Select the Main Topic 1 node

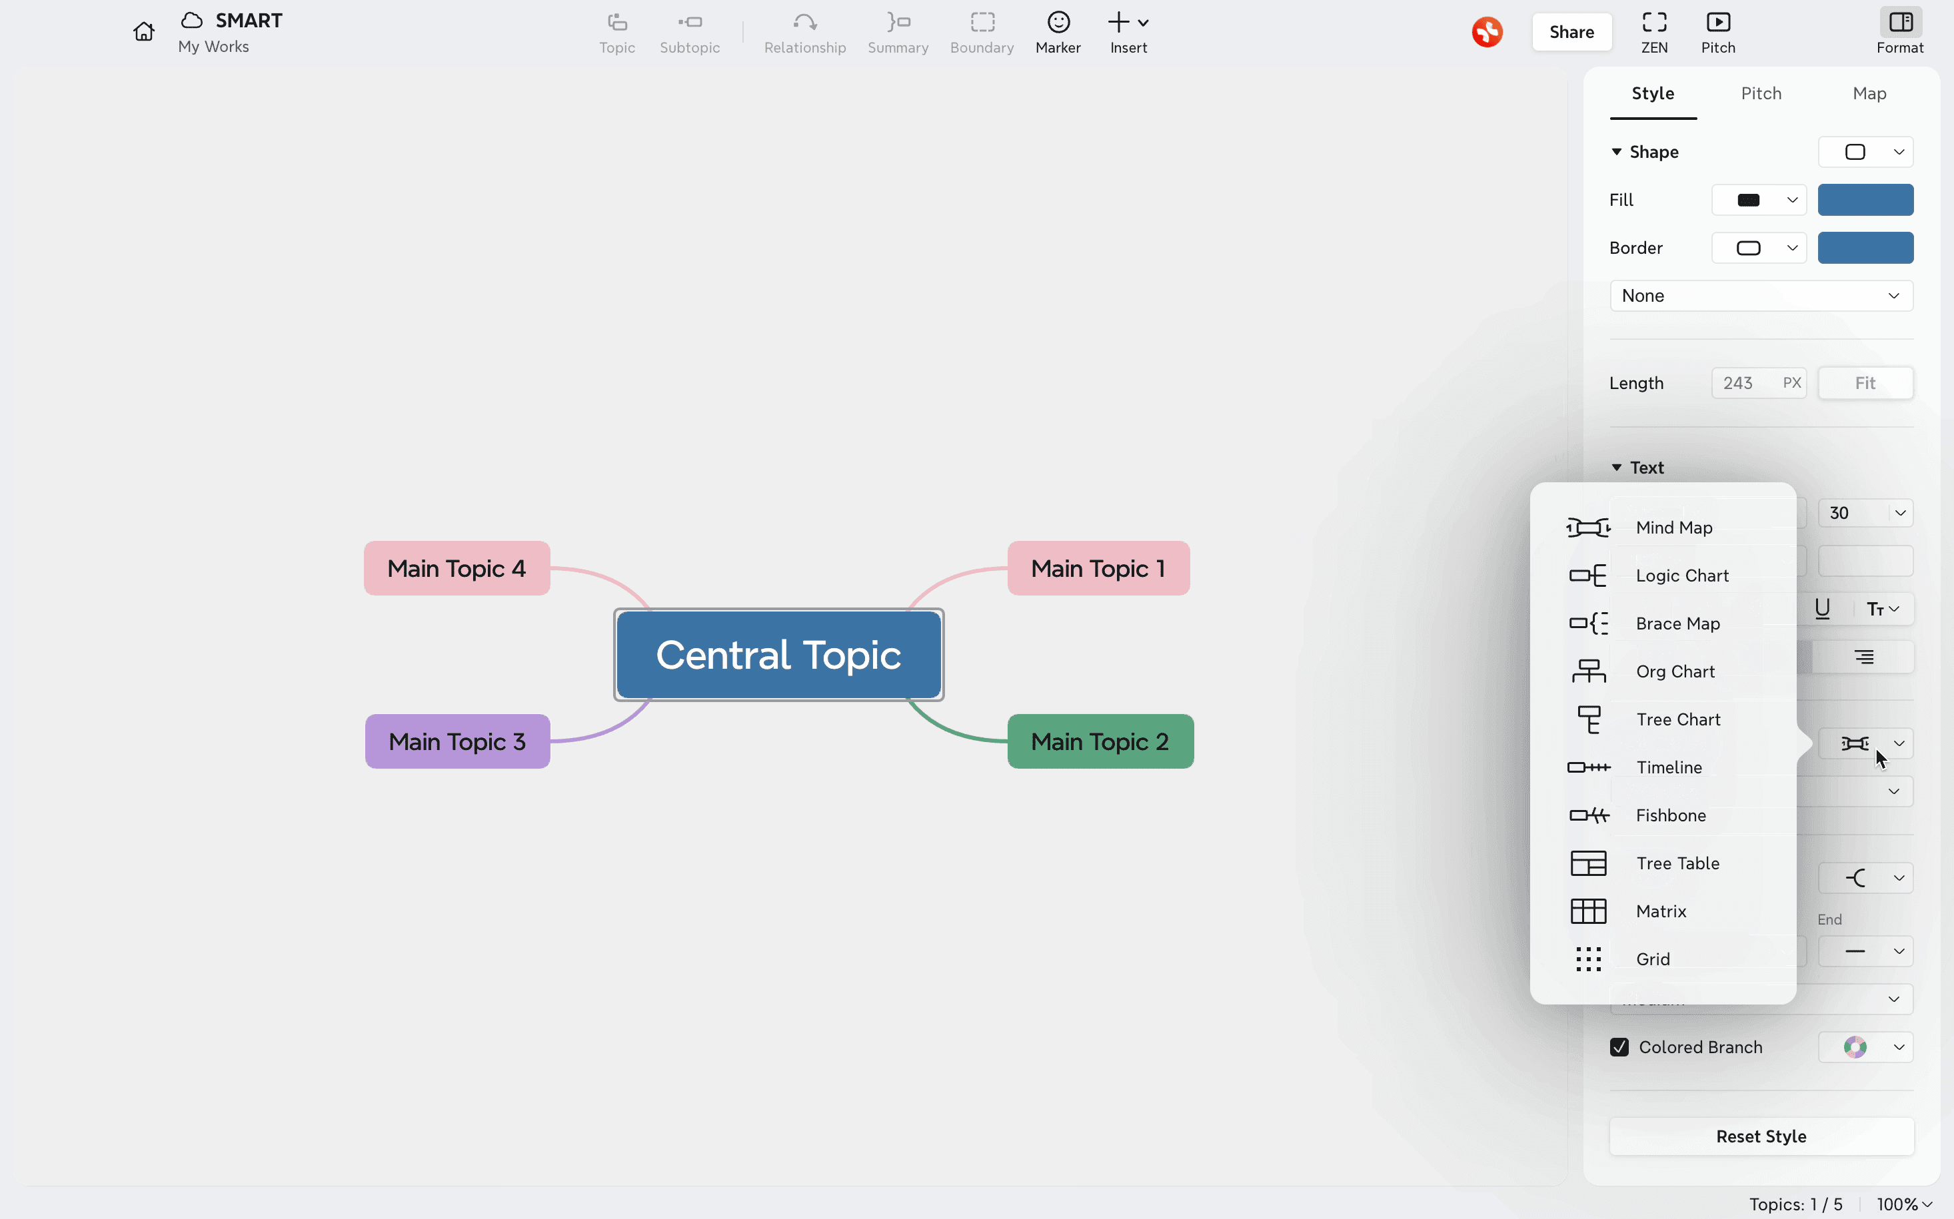(x=1098, y=568)
